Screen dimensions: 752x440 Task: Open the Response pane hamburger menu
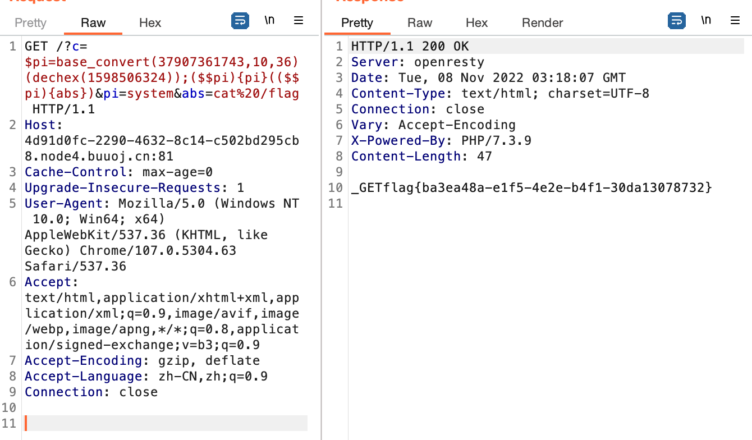735,20
